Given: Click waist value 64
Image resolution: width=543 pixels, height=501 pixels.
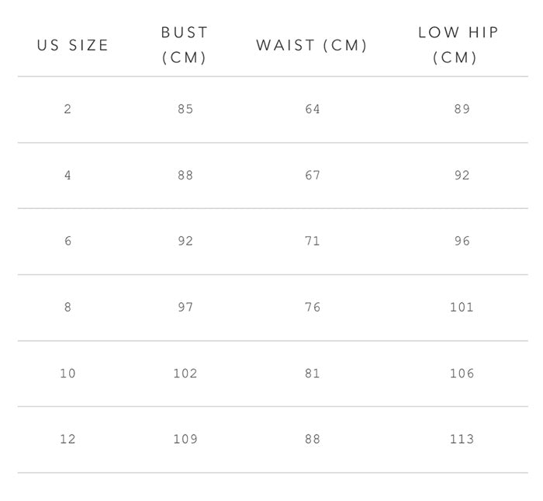Looking at the screenshot, I should (x=313, y=110).
